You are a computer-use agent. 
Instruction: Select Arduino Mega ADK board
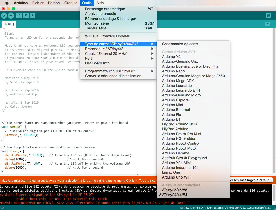pos(193,81)
